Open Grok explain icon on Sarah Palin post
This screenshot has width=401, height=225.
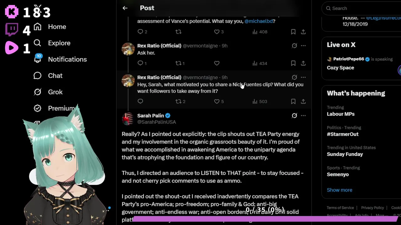[294, 116]
